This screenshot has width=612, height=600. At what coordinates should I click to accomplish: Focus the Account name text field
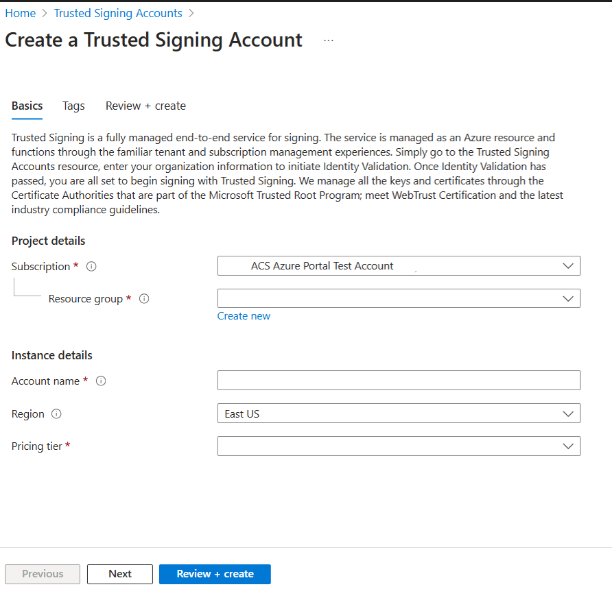pyautogui.click(x=399, y=381)
